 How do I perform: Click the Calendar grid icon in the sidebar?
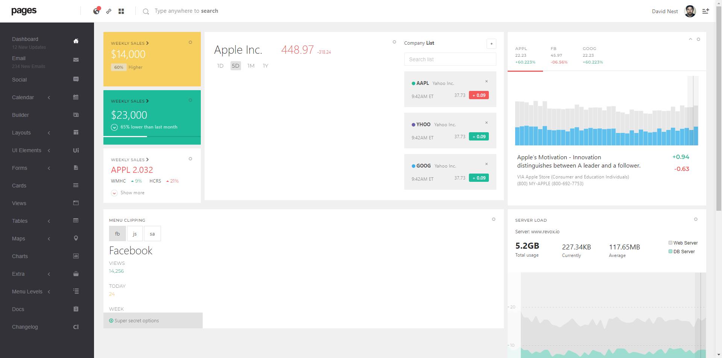76,97
